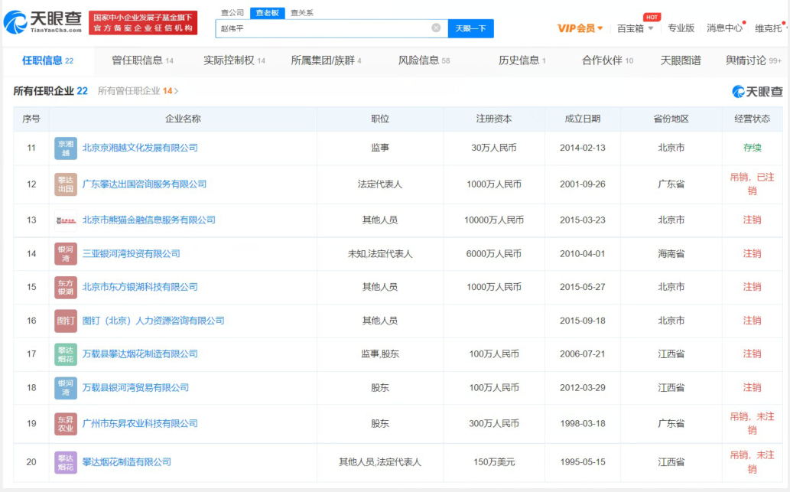Screen dimensions: 790x492
Task: Open the 舆情讨论 99+ tab
Action: pyautogui.click(x=754, y=60)
